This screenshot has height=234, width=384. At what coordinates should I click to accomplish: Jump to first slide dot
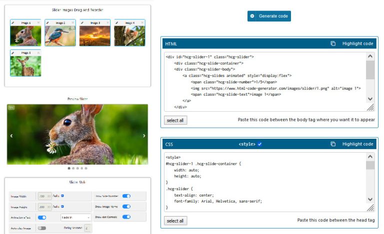click(69, 168)
